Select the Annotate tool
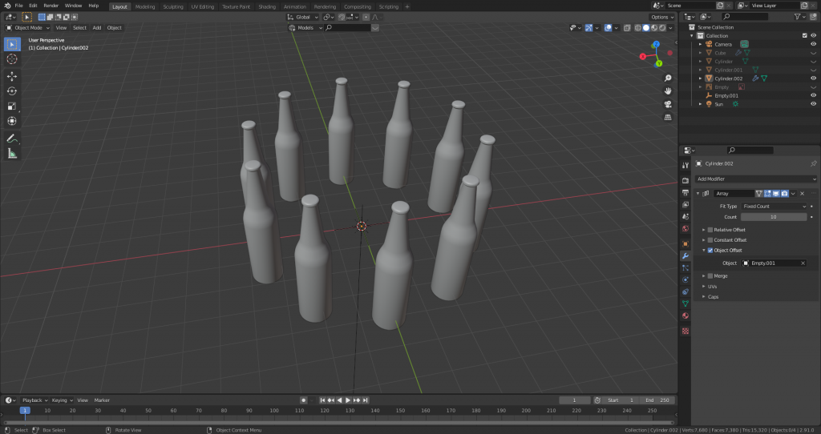This screenshot has height=434, width=821. click(x=12, y=139)
